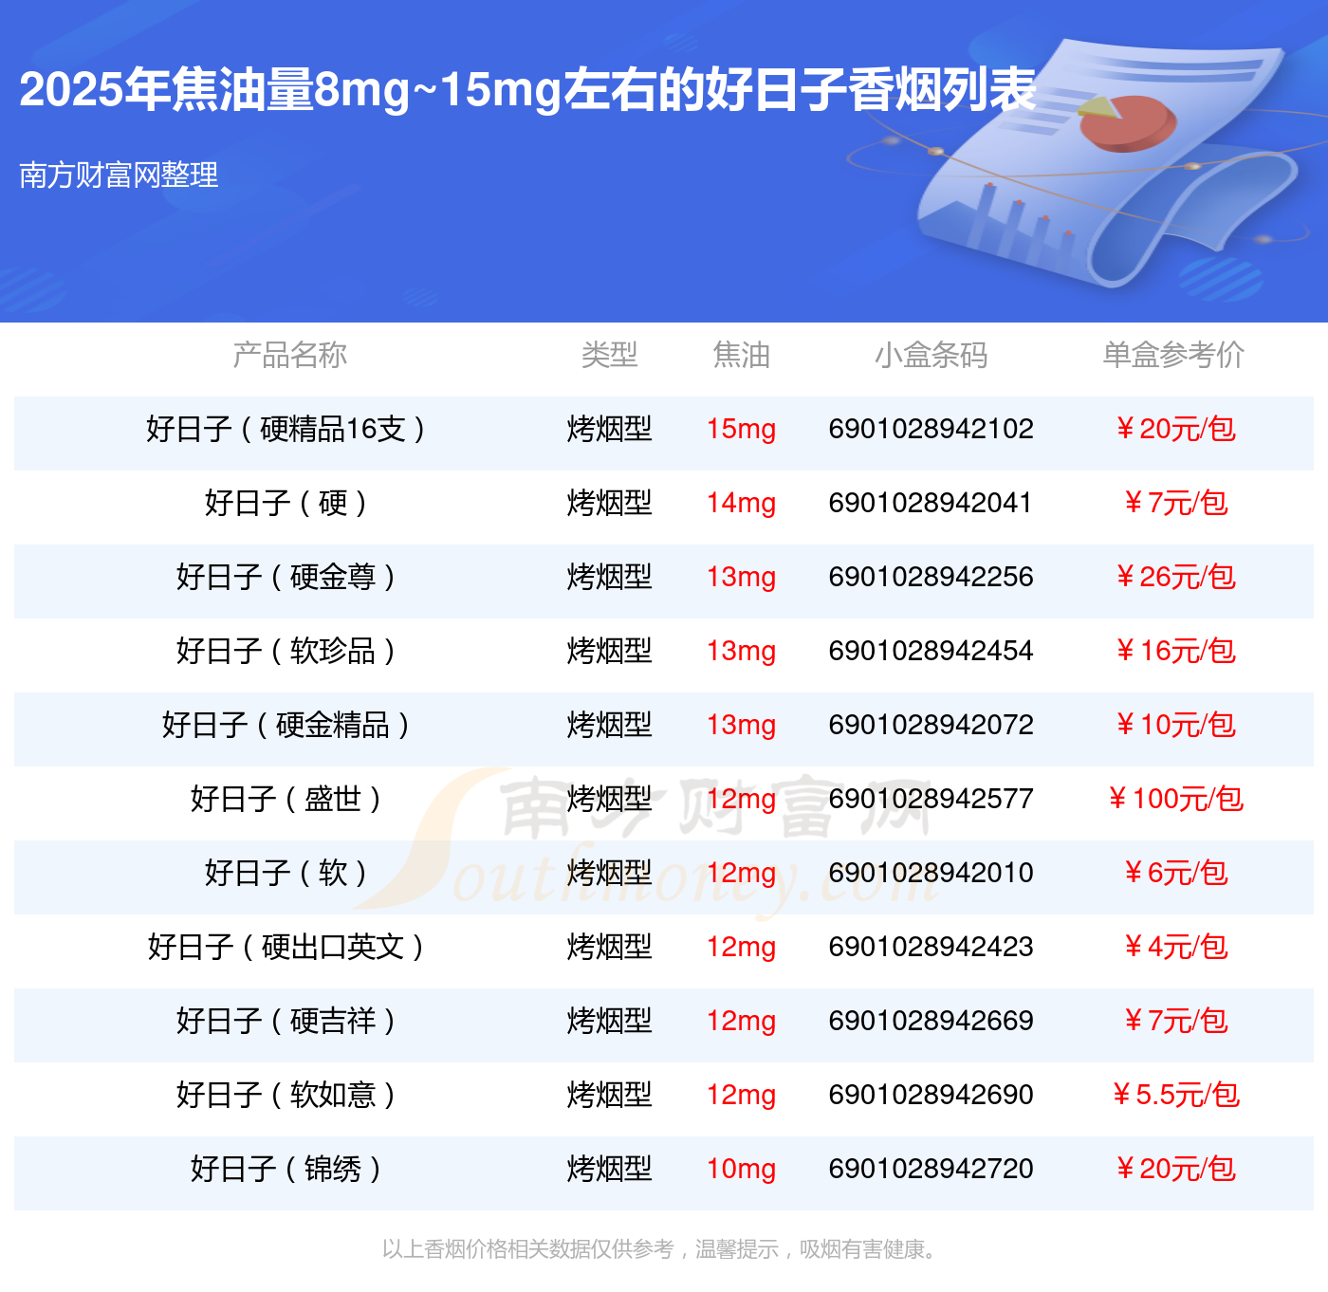The image size is (1328, 1292).
Task: Click barcode "6901028942041"
Action: click(x=931, y=503)
